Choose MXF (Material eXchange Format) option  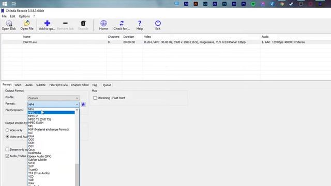pos(51,130)
